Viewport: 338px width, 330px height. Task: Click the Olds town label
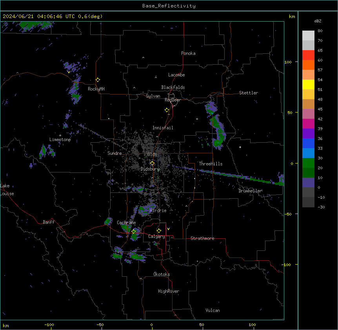[x=152, y=154]
